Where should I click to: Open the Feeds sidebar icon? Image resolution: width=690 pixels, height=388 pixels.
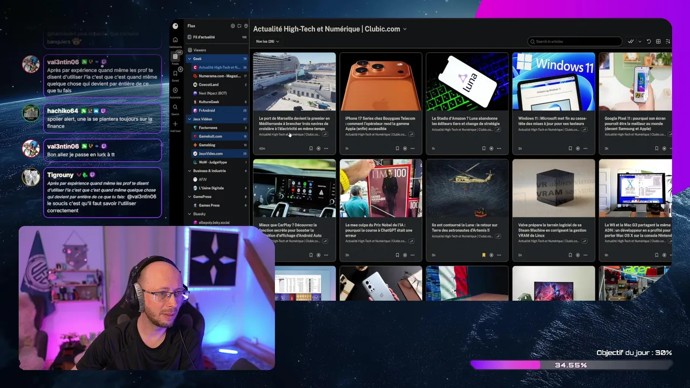point(175,57)
